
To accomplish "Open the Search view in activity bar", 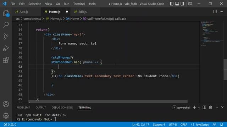I will pyautogui.click(x=6, y=25).
